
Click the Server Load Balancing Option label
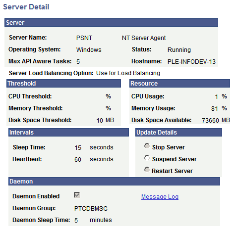click(51, 73)
